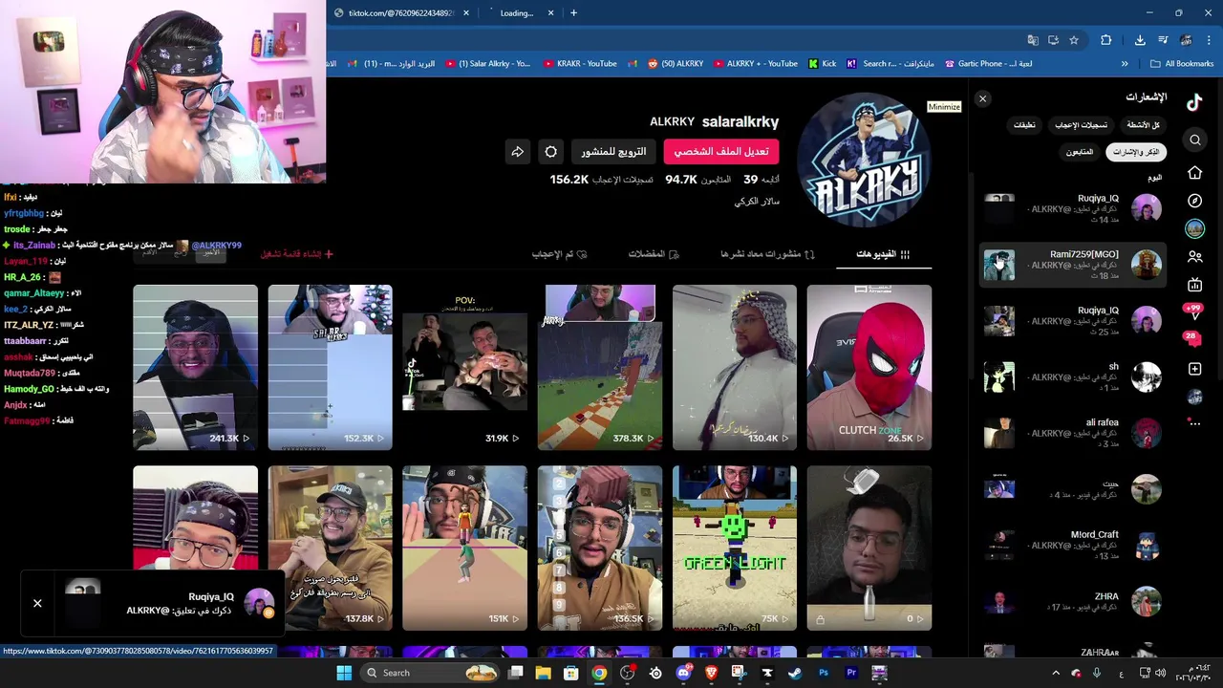Click the Windows Start button
1223x688 pixels.
click(x=344, y=673)
